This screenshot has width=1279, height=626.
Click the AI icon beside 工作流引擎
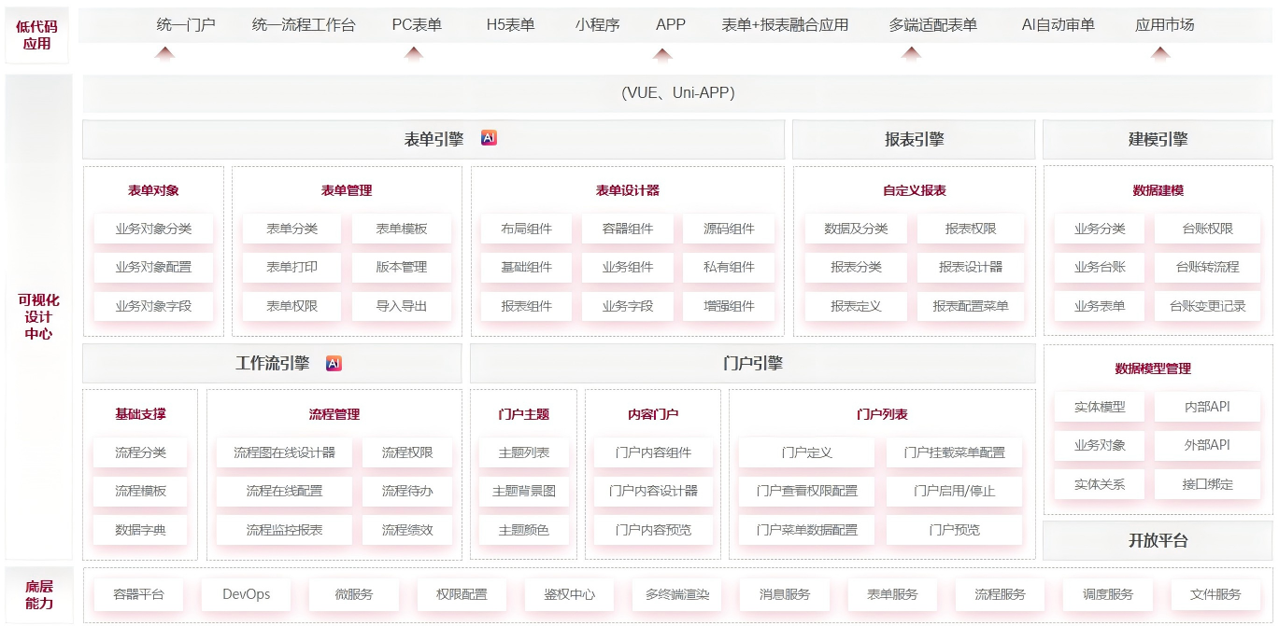click(334, 363)
